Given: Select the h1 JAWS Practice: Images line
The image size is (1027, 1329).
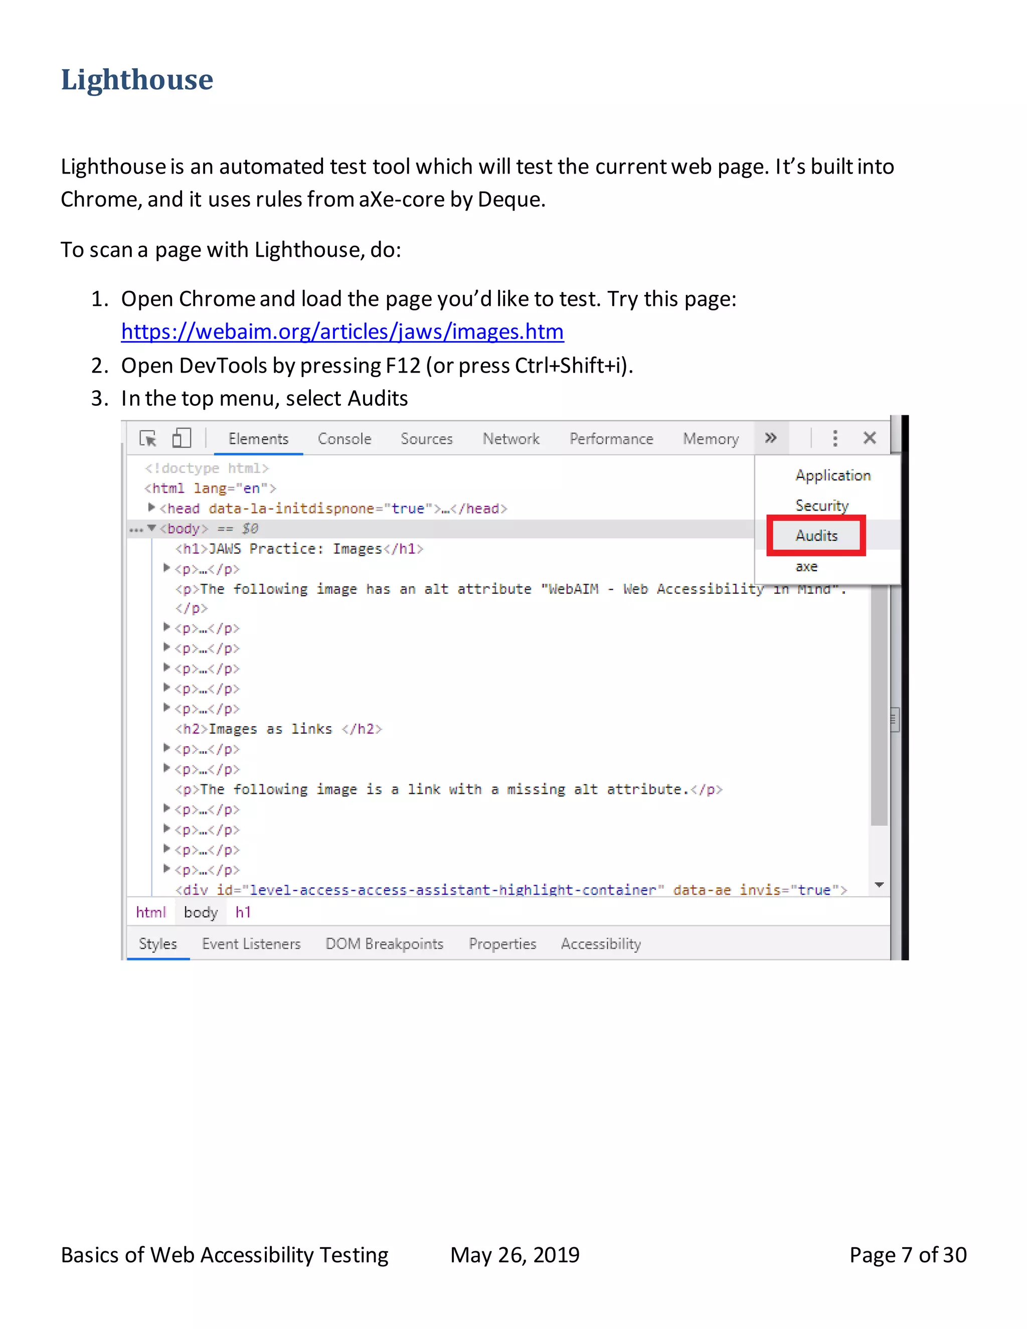Looking at the screenshot, I should (299, 549).
